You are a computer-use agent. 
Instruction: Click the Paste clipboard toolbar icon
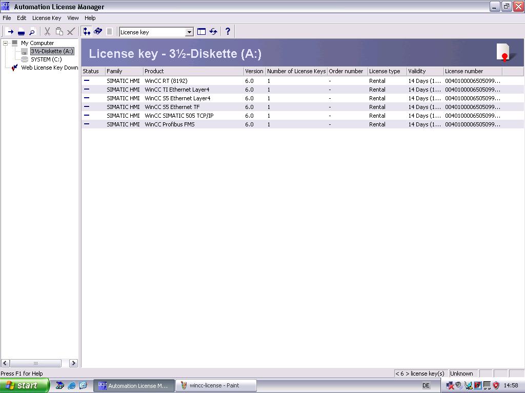(59, 32)
